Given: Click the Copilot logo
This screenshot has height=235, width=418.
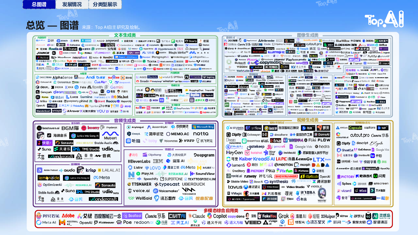Looking at the screenshot, I should [217, 216].
